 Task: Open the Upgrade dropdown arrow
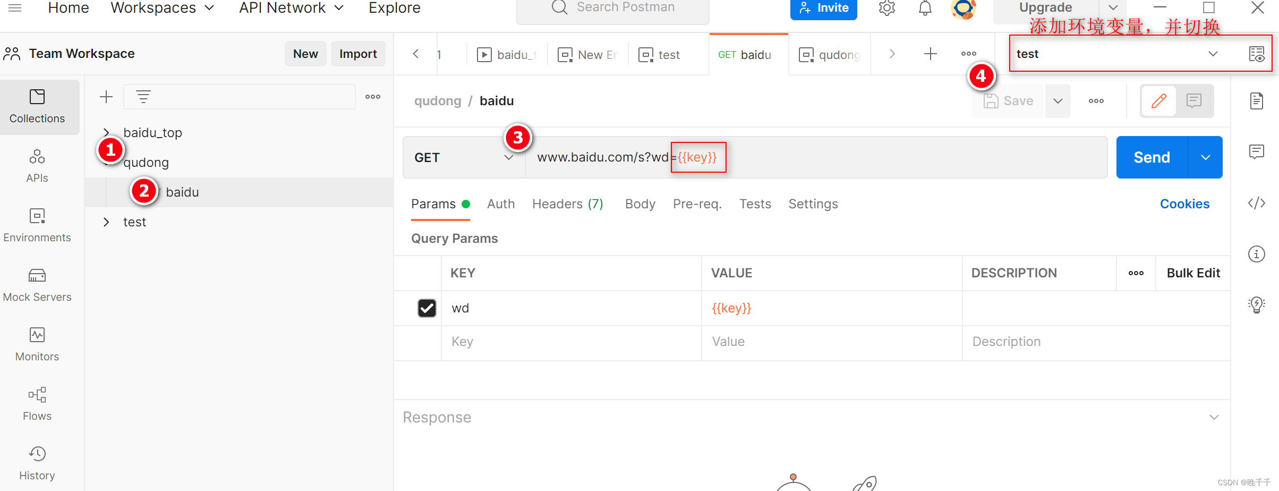pyautogui.click(x=1113, y=8)
